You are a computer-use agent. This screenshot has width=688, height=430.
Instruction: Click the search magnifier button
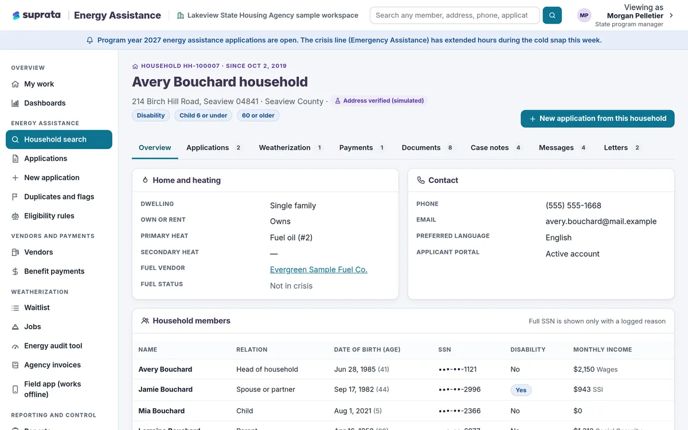click(552, 15)
